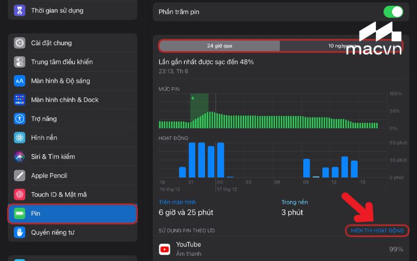Screen dimensions: 417x261
Task: Tap the green charging bolt in chart
Action: [193, 98]
